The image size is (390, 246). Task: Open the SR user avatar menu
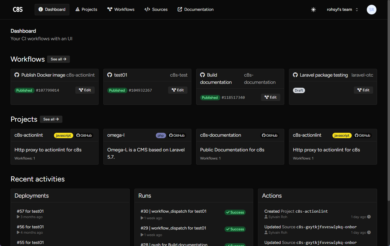click(x=372, y=10)
